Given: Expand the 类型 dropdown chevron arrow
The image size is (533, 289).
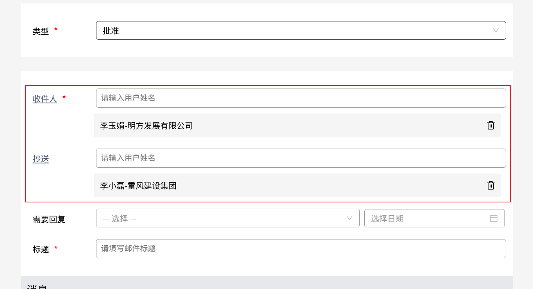Looking at the screenshot, I should click(x=496, y=30).
